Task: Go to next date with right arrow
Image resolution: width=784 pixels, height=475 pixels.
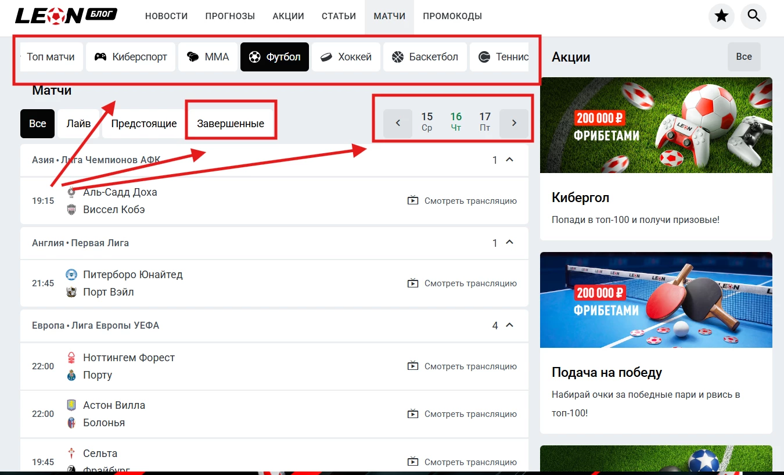Action: click(514, 123)
